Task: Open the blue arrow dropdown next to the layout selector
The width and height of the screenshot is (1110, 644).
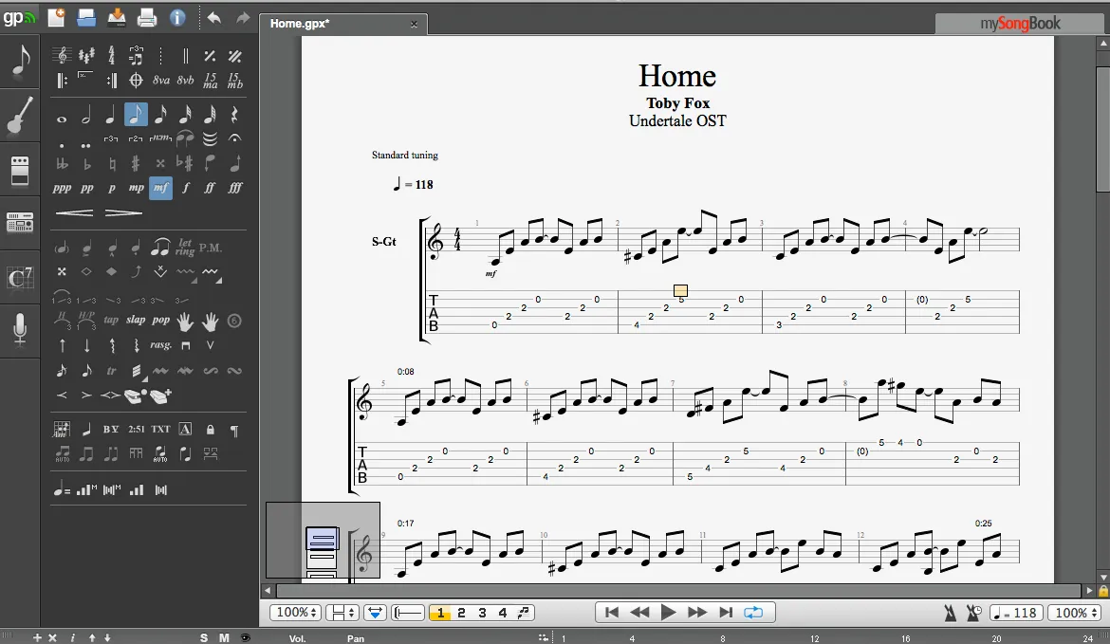Action: 375,612
